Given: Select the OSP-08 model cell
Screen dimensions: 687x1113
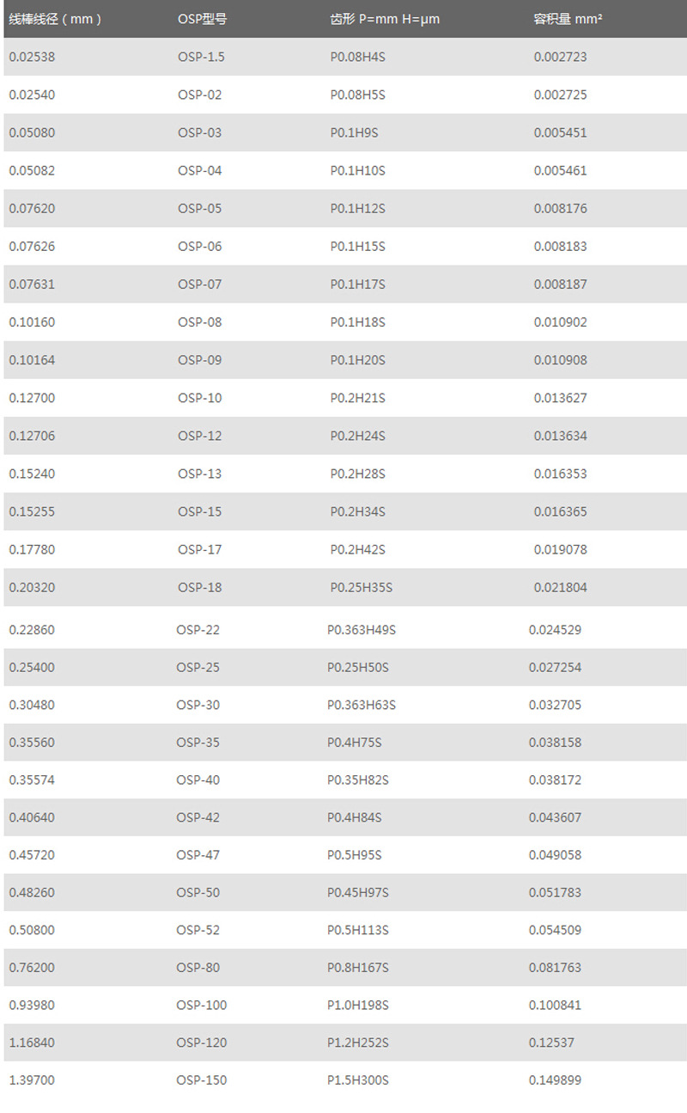Looking at the screenshot, I should [x=199, y=322].
